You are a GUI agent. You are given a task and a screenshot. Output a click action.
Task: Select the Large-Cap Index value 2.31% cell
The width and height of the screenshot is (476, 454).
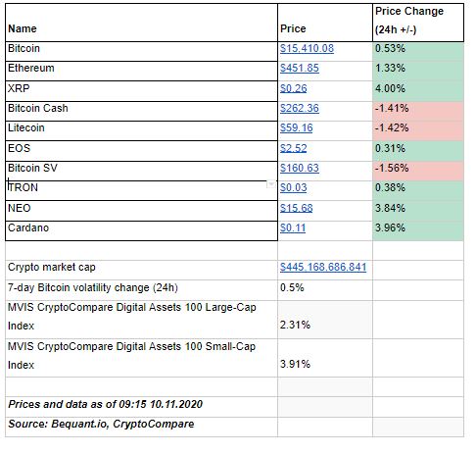325,320
